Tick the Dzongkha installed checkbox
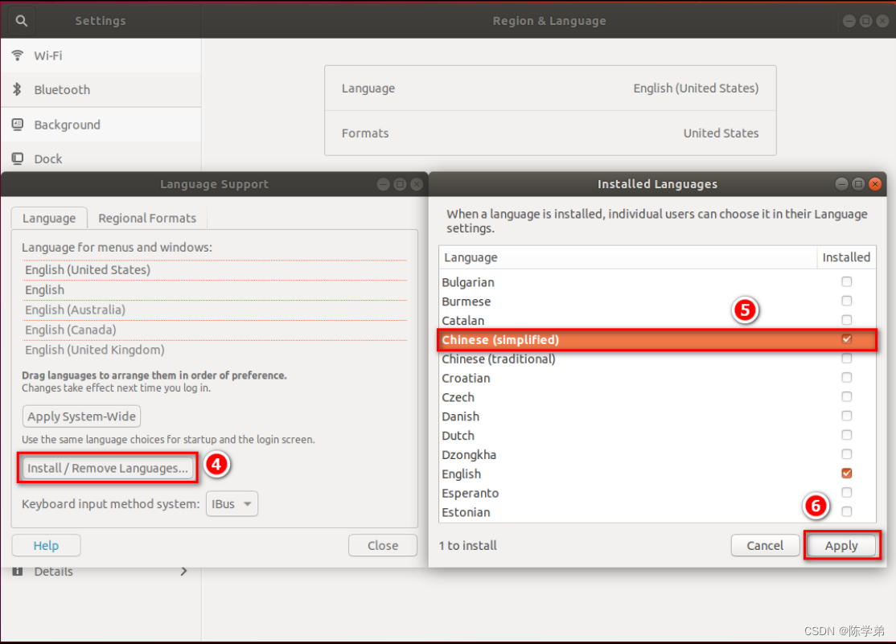896x644 pixels. (x=847, y=454)
